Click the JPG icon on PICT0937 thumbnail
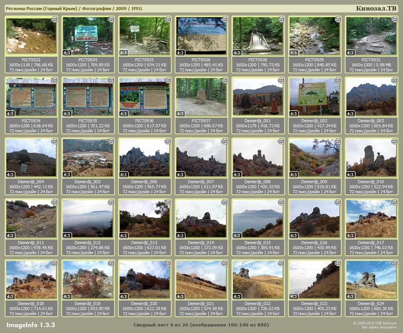Viewport: 403px width, 333px height. (225, 80)
